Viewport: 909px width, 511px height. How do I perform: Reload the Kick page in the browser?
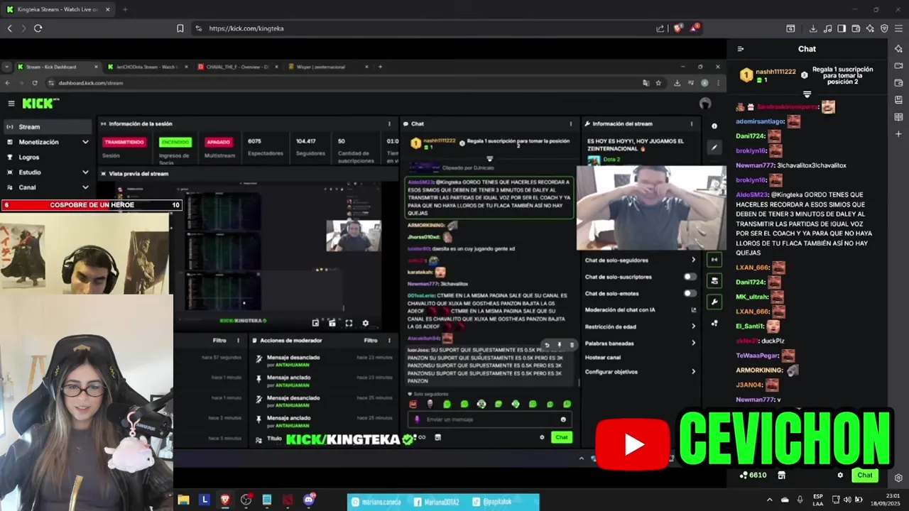[x=38, y=28]
